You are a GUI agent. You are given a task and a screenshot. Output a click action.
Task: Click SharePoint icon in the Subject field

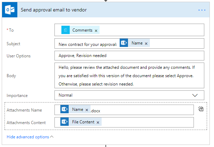coord(124,43)
